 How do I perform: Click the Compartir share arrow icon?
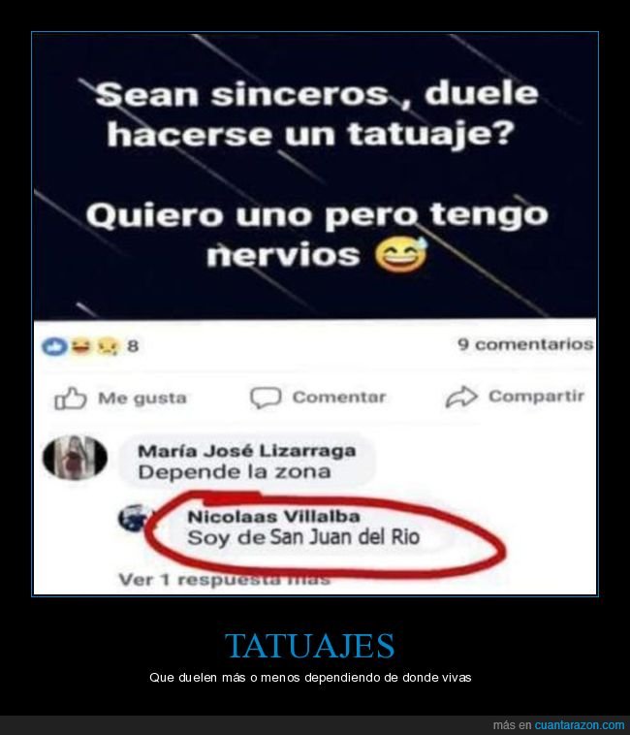[461, 397]
